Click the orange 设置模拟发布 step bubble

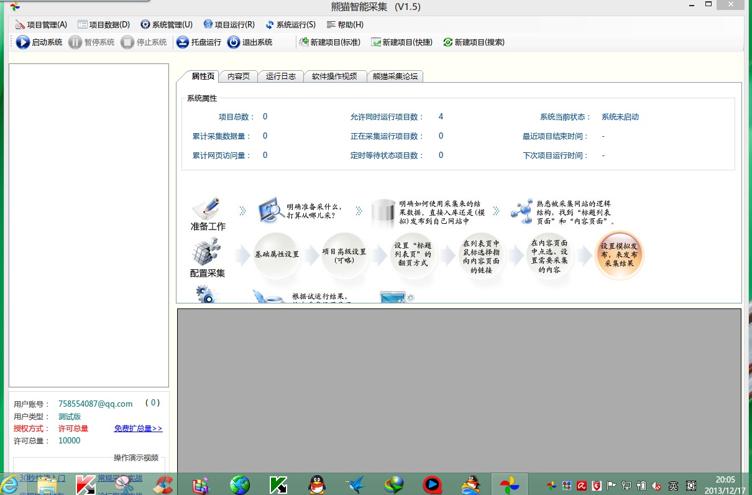click(618, 255)
